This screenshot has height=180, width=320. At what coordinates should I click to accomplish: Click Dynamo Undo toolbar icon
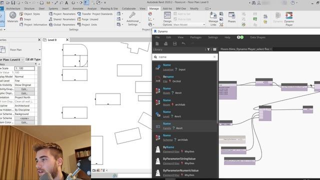pyautogui.click(x=183, y=43)
